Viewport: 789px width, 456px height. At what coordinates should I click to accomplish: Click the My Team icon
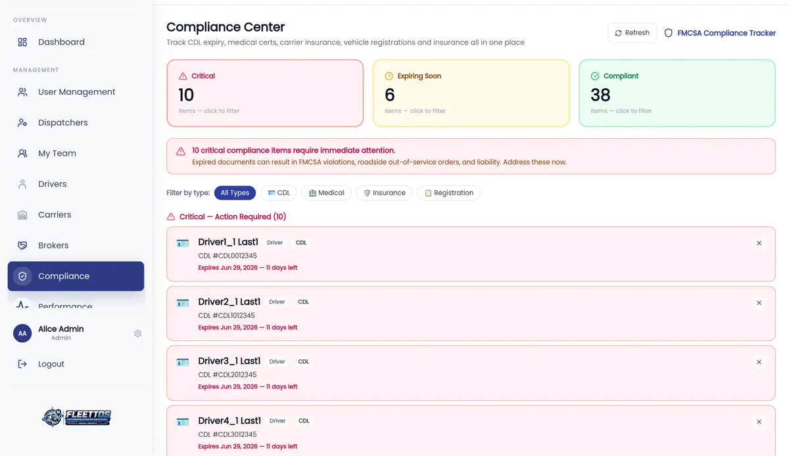tap(22, 153)
